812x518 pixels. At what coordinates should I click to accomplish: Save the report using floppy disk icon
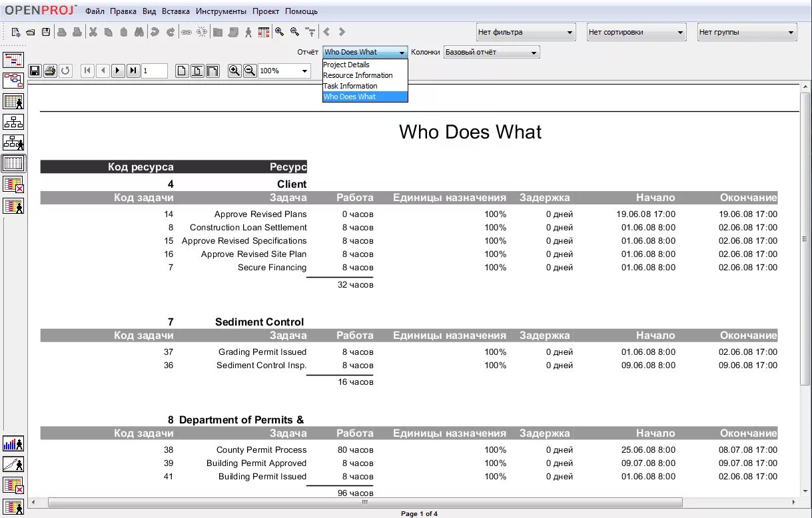[x=35, y=71]
